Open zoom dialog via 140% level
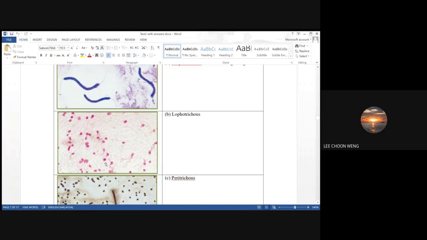 tap(315, 207)
